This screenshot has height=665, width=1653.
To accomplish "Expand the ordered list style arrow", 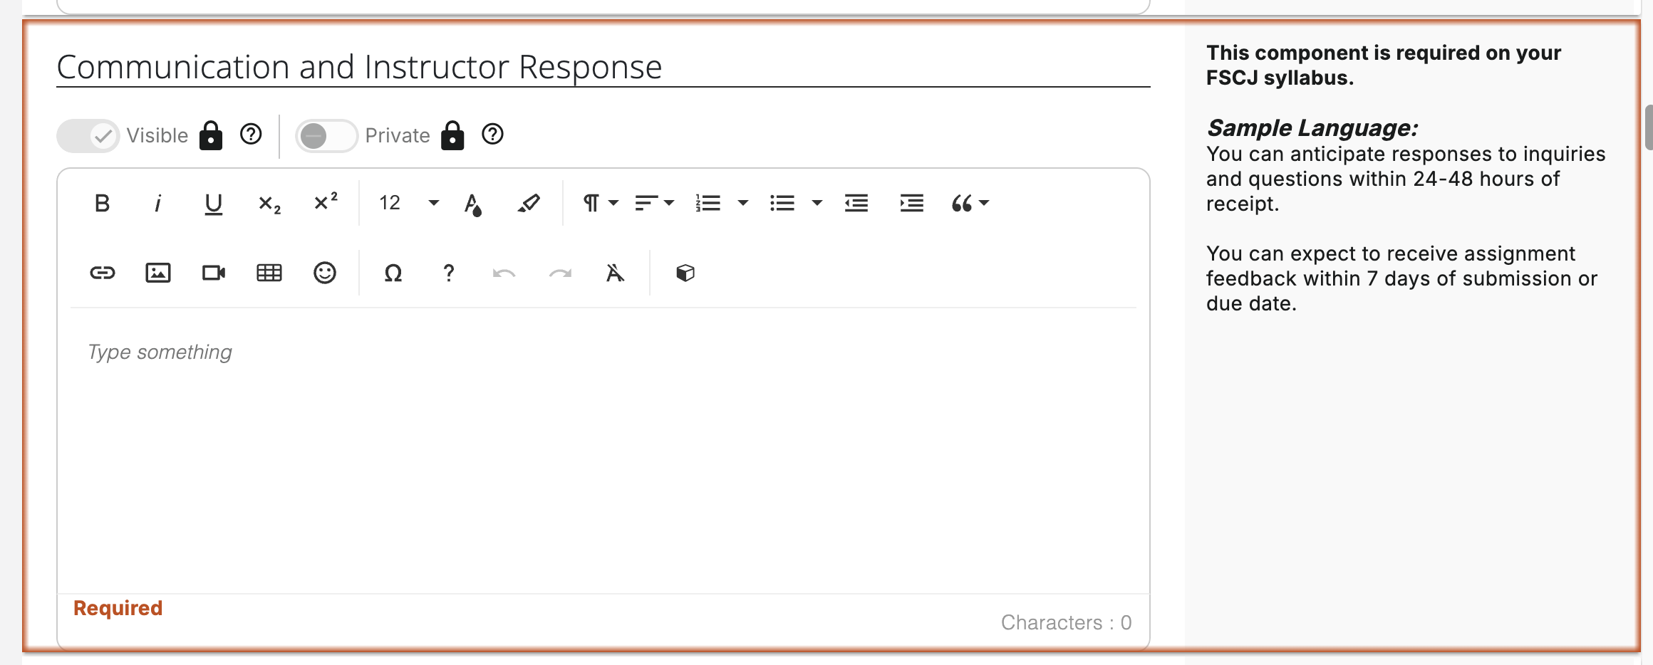I will [742, 204].
